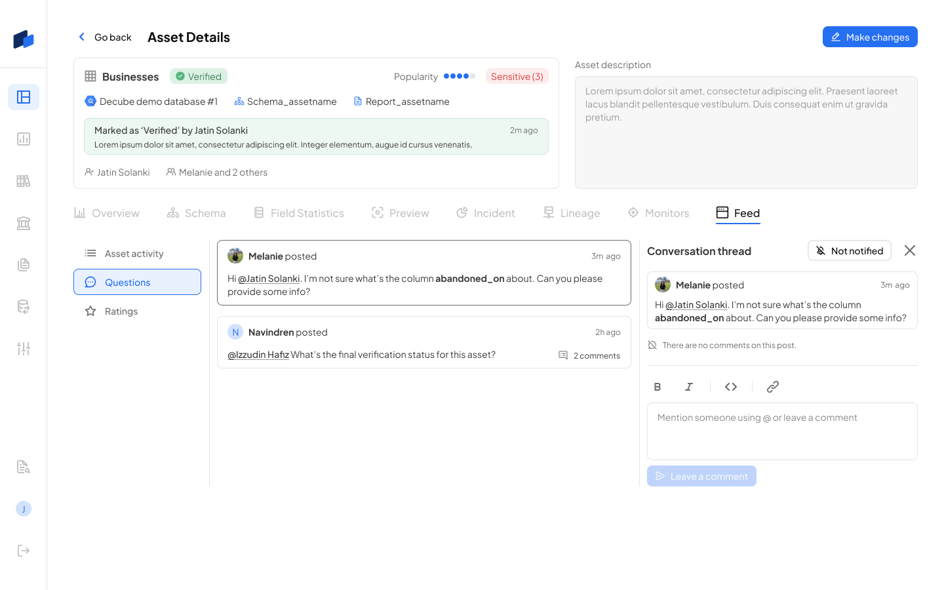Screen dimensions: 944x590
Task: Insert code block using code icon
Action: click(731, 387)
